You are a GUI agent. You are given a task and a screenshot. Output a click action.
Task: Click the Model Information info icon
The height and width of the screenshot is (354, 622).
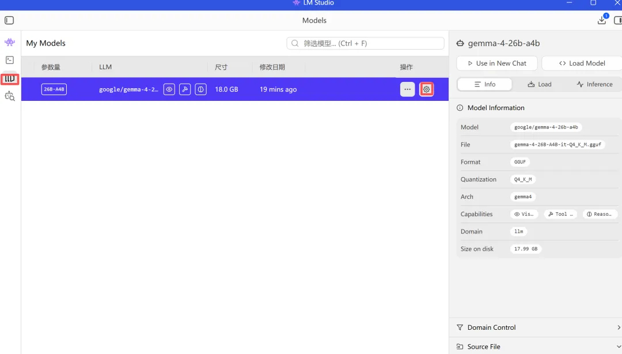pyautogui.click(x=460, y=108)
